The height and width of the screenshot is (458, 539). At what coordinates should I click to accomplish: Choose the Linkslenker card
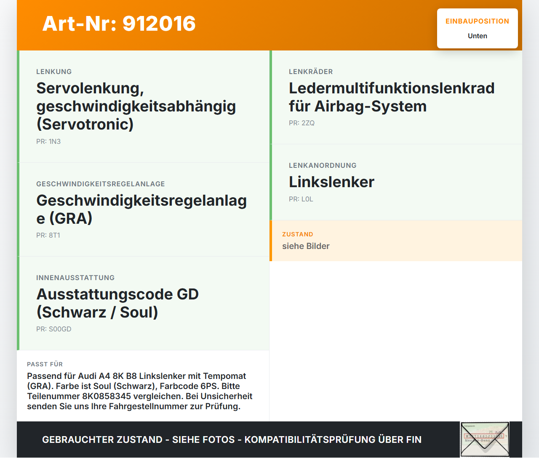tap(396, 182)
